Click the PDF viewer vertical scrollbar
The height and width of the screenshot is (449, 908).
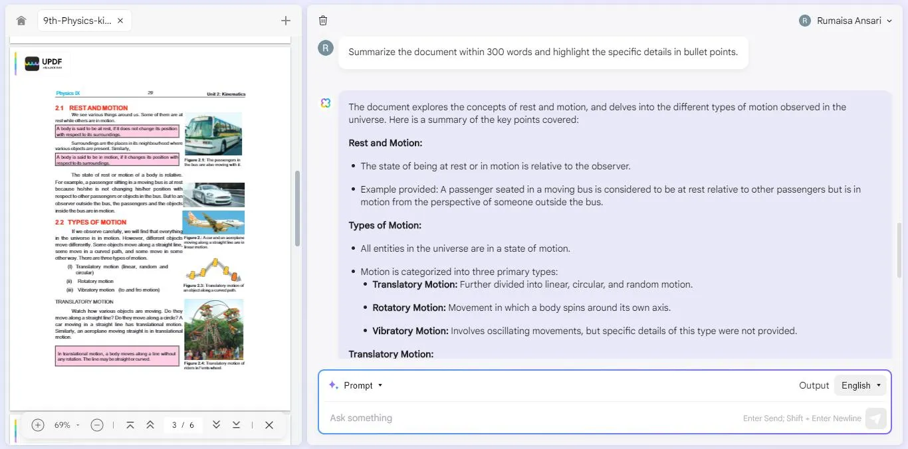tap(297, 208)
